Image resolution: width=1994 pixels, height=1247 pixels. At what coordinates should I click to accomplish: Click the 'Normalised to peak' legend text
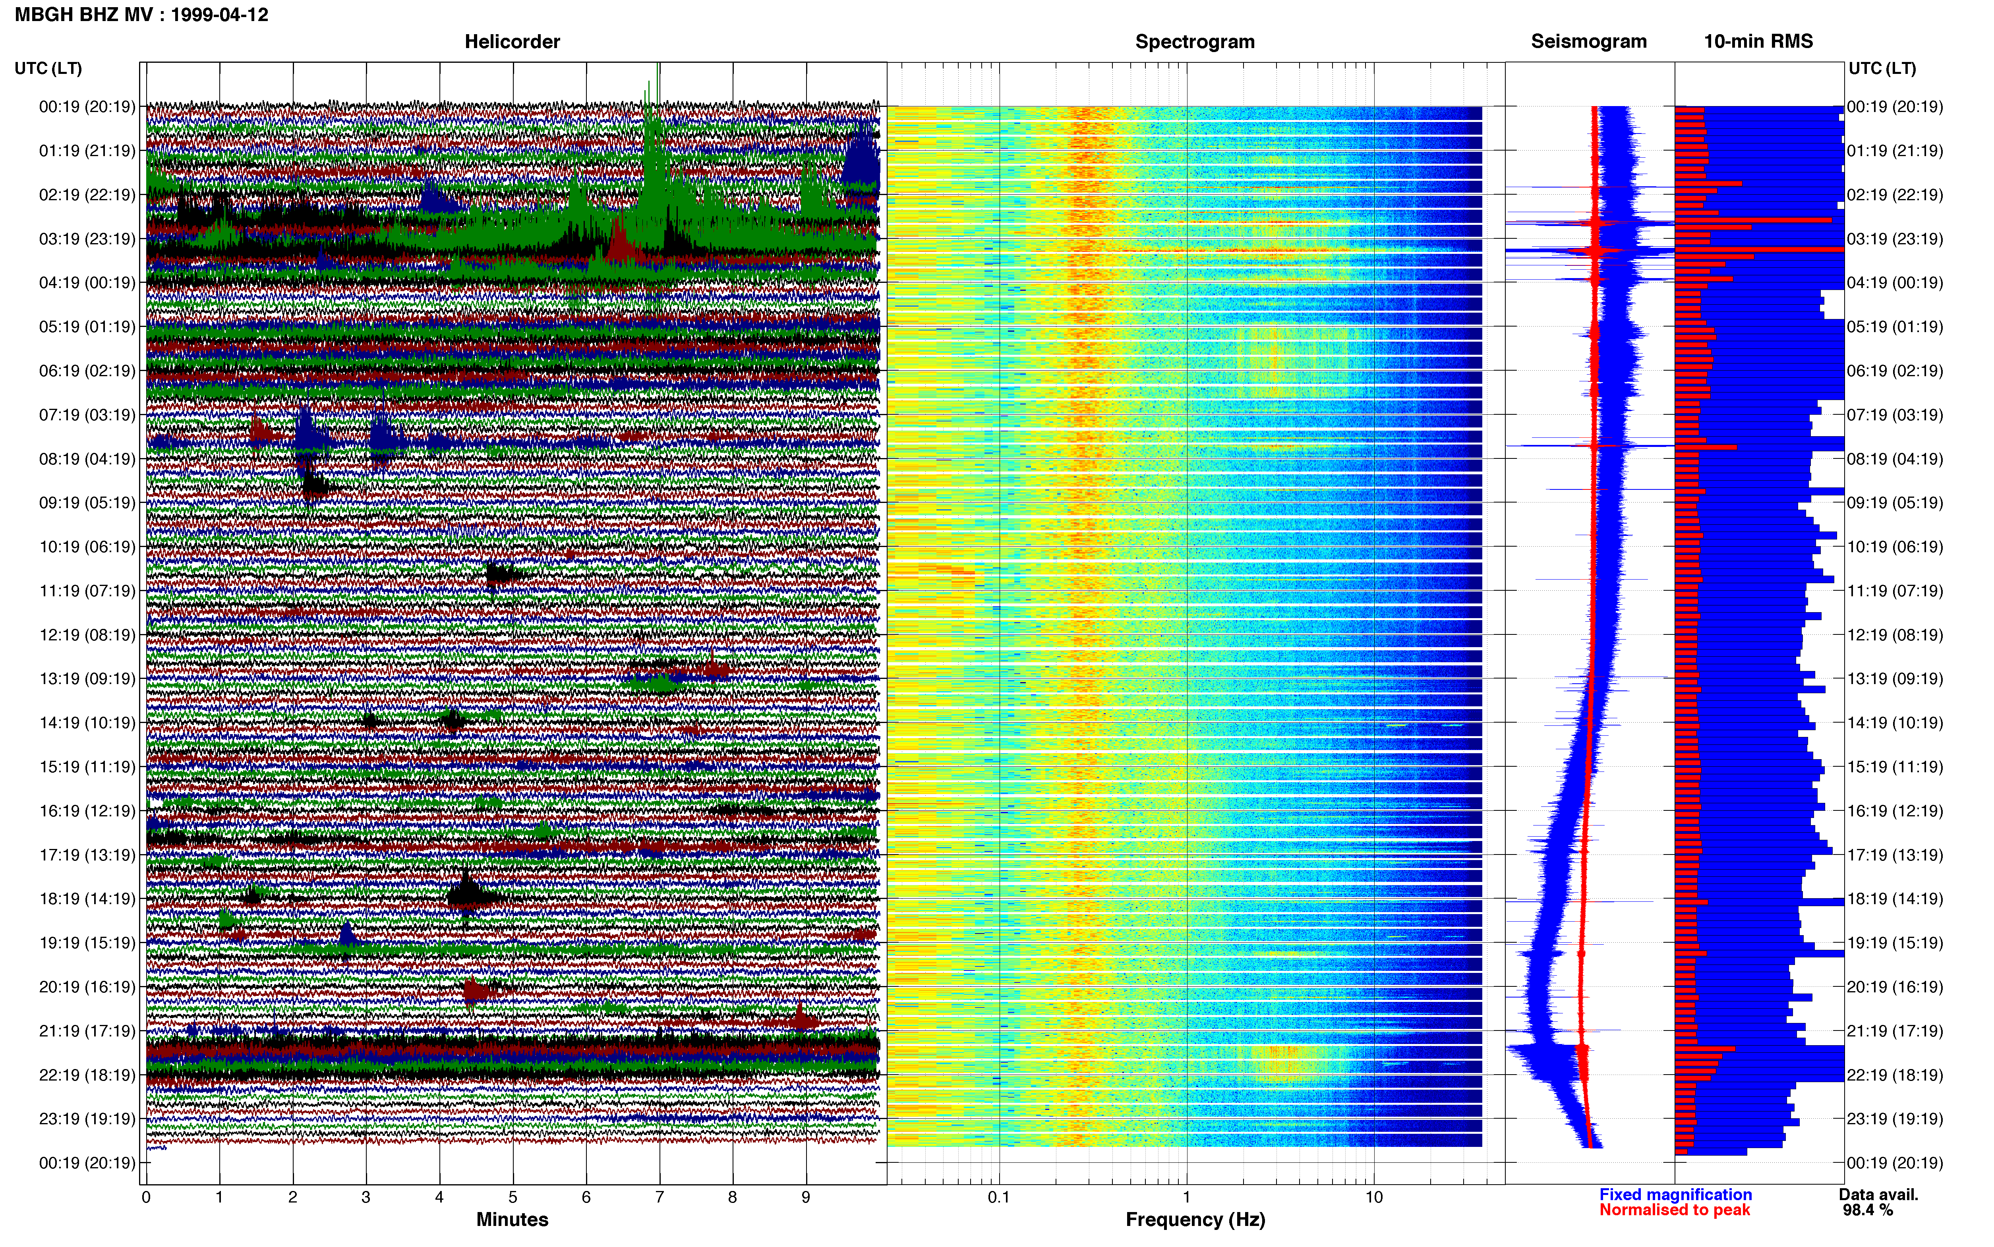pos(1674,1210)
